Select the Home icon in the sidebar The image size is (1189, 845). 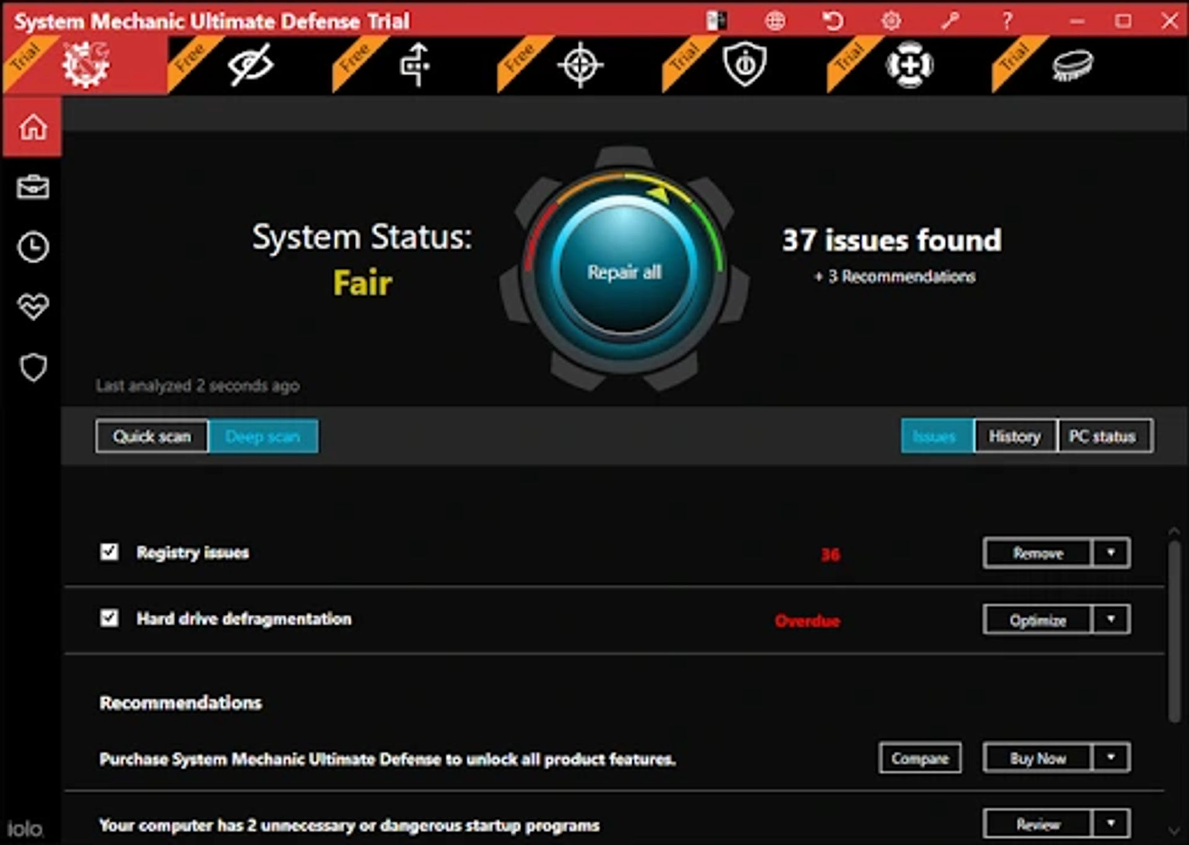pos(32,126)
